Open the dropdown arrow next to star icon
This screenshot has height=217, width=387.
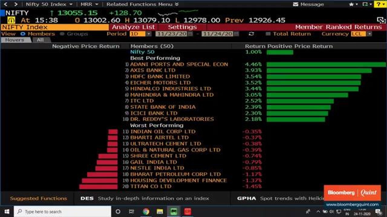click(x=357, y=4)
